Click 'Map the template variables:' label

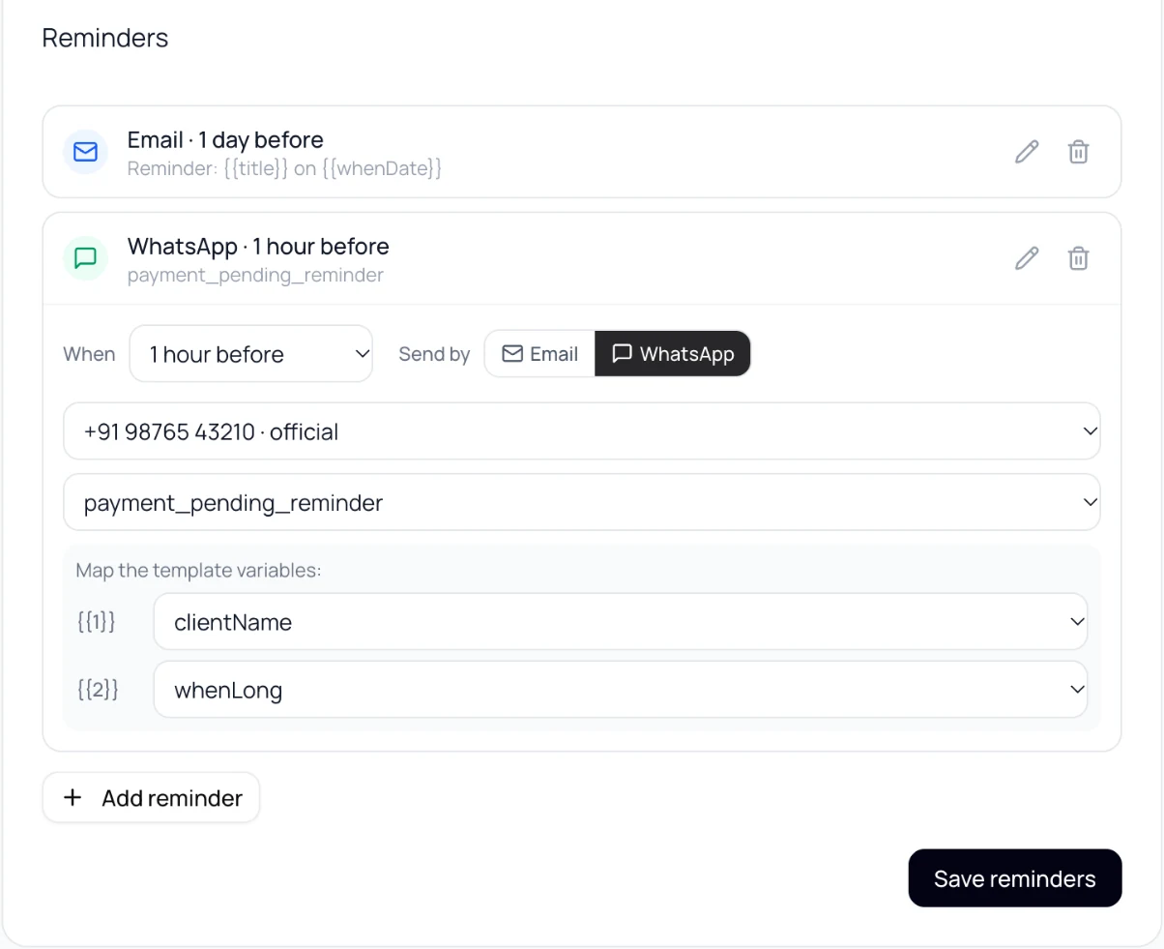tap(198, 570)
